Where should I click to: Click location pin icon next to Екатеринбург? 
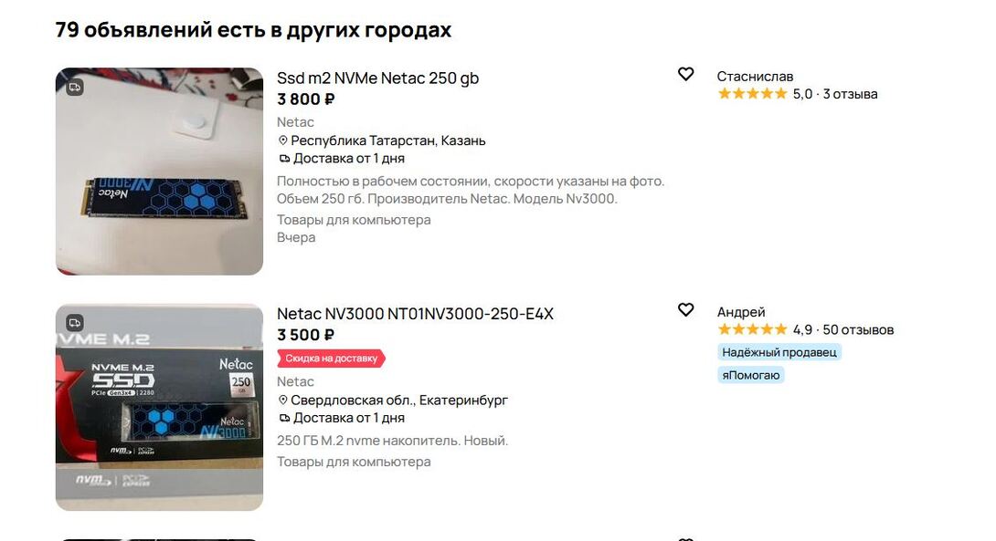coord(283,401)
